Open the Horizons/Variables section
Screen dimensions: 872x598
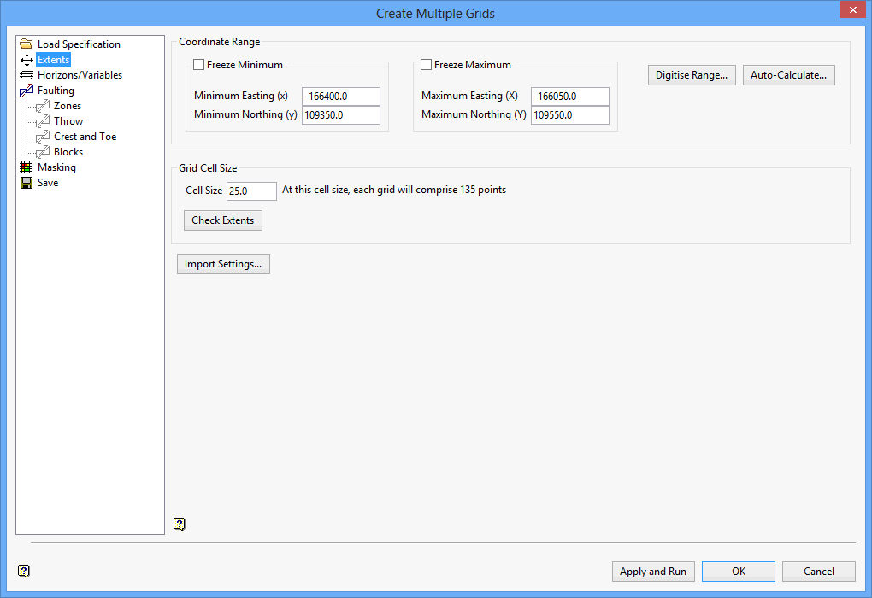(x=80, y=75)
